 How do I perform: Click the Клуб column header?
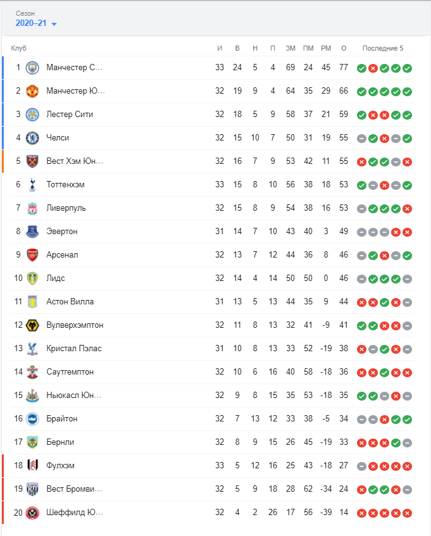coord(18,48)
